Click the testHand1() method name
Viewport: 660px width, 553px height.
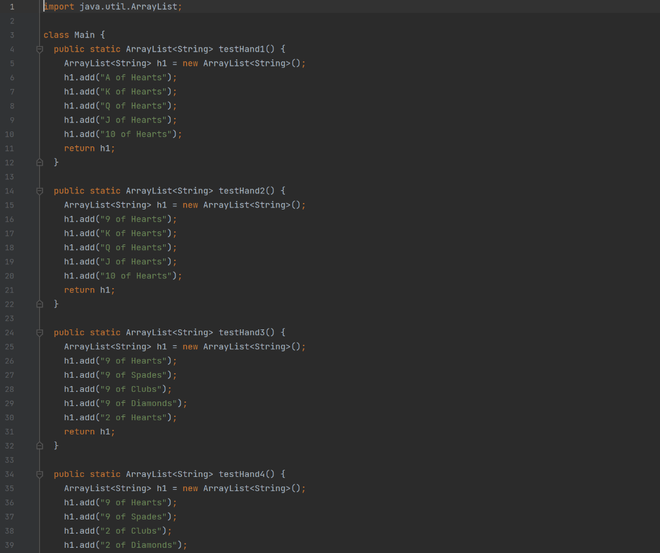tap(247, 49)
